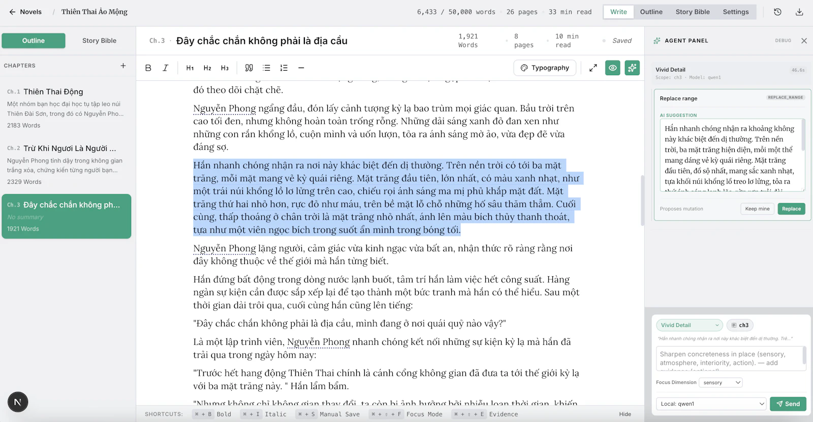
Task: Toggle DEBUG in the Agent Panel
Action: pos(783,41)
